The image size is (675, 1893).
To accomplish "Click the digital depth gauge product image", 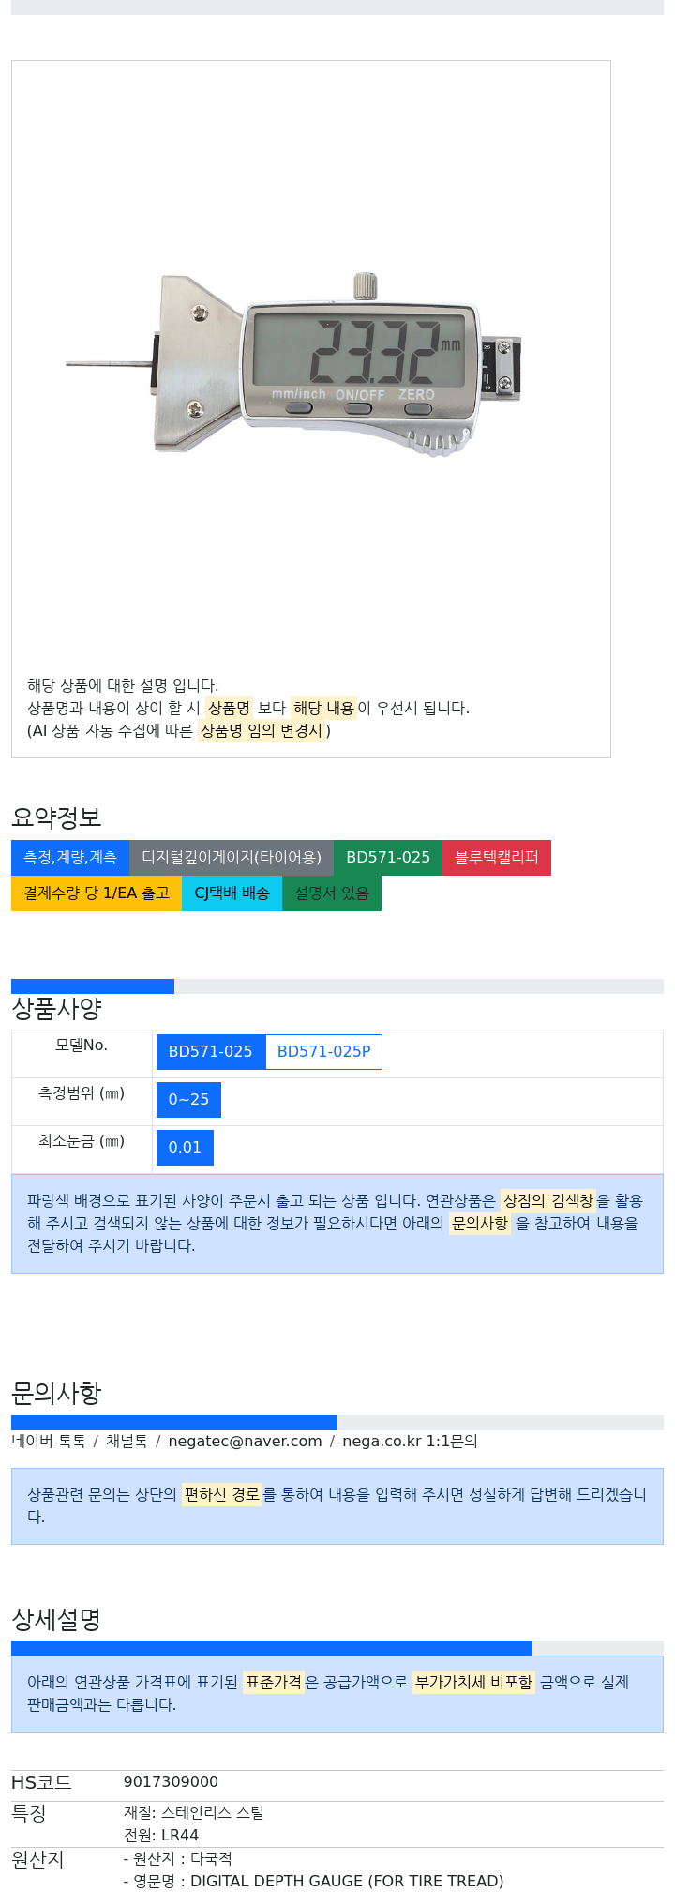I will pos(293,363).
